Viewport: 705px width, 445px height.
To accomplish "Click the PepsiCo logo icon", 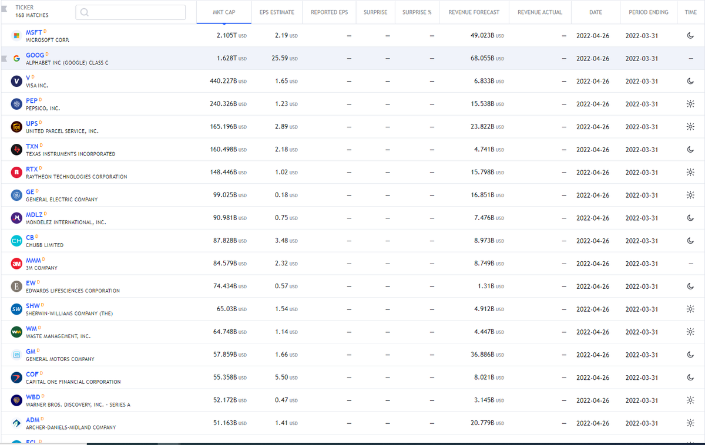I will [17, 104].
